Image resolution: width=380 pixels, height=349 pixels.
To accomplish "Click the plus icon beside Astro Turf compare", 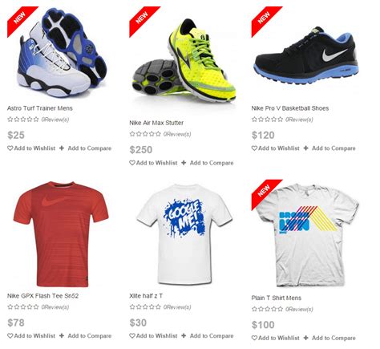I will coord(62,148).
